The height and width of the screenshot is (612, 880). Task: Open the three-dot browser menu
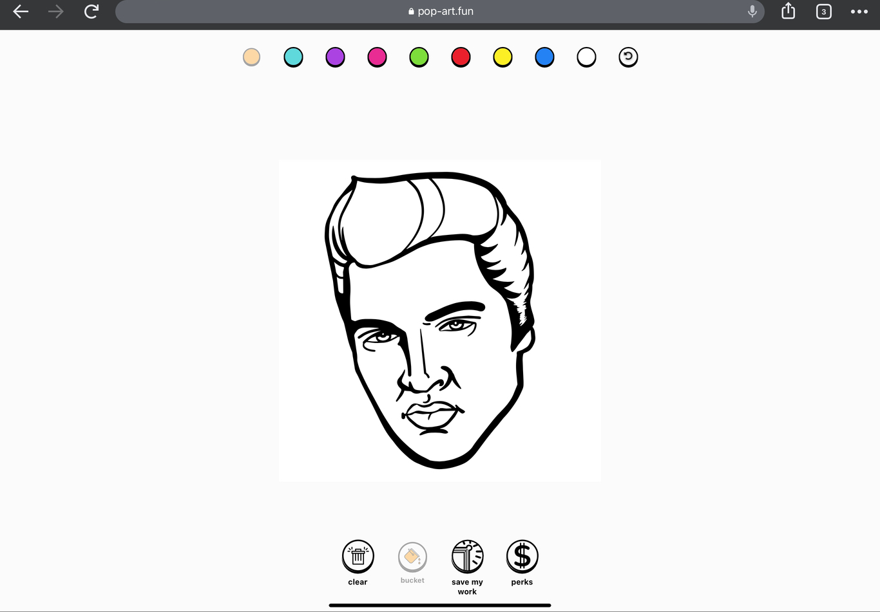coord(859,12)
